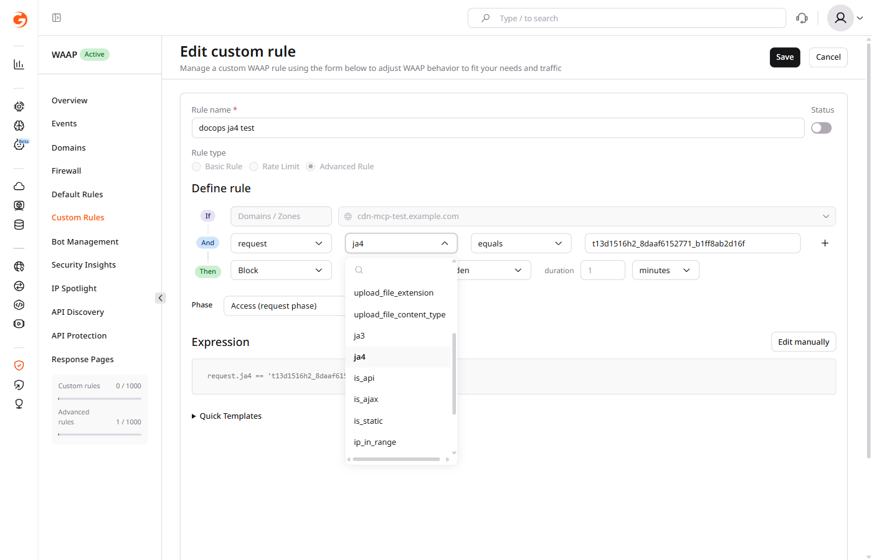Click the Rule name input field
Screen dimensions: 872x560
(498, 128)
